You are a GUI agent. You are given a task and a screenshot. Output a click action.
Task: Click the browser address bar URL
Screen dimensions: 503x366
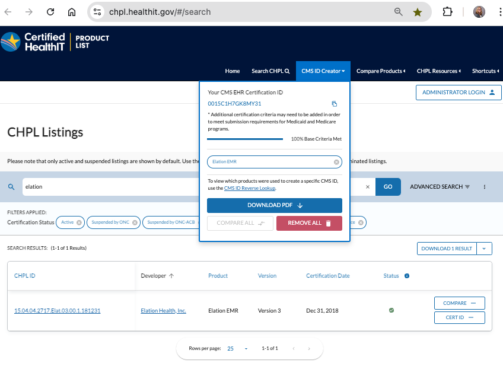click(x=160, y=12)
